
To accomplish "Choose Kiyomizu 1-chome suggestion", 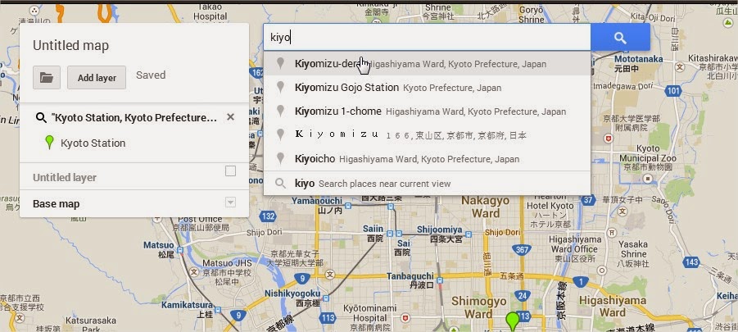I will click(x=427, y=111).
